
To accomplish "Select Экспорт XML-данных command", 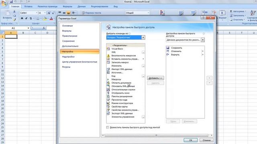I will coord(126,113).
